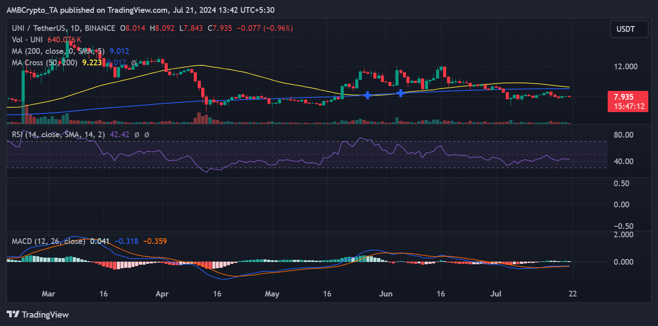Click the MACD (12, 26, close) legend
Image resolution: width=658 pixels, height=326 pixels.
tap(49, 241)
